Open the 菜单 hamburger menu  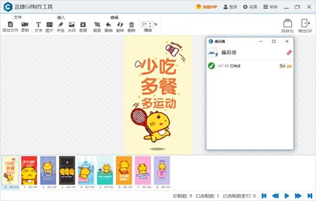(x=270, y=7)
